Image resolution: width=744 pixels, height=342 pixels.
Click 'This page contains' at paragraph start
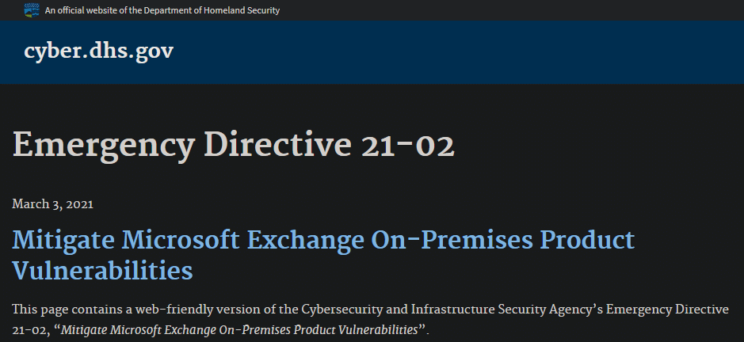click(68, 310)
